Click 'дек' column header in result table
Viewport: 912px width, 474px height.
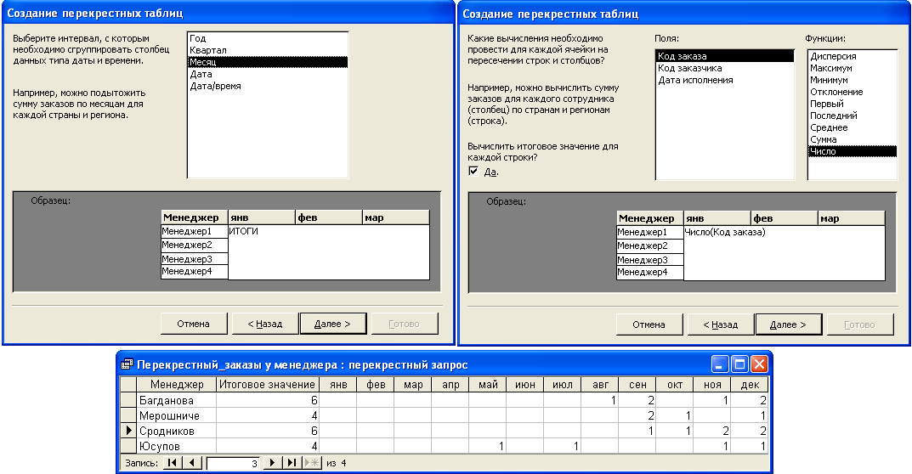click(x=750, y=385)
